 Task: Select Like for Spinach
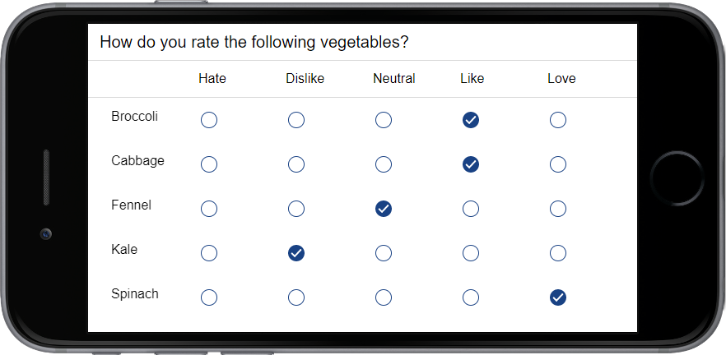[471, 297]
